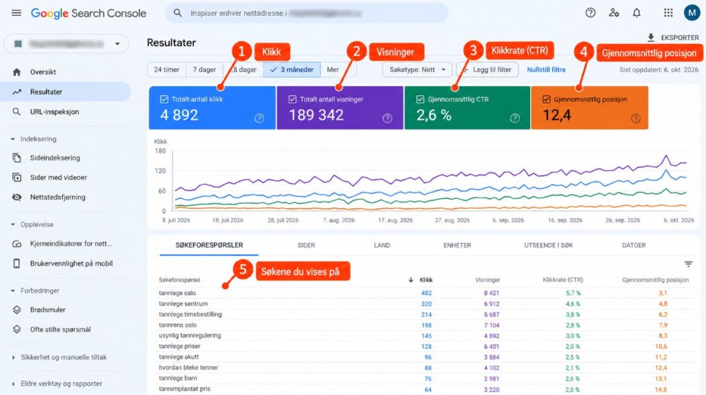706x395 pixels.
Task: Click the Kjerneindikatorer gauge icon
Action: (x=17, y=244)
